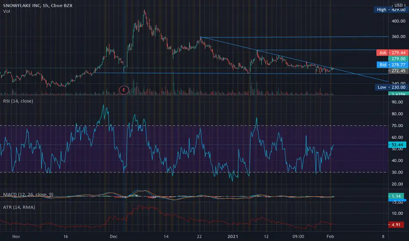409x241 pixels.
Task: Open the USD currency selector
Action: pos(398,5)
